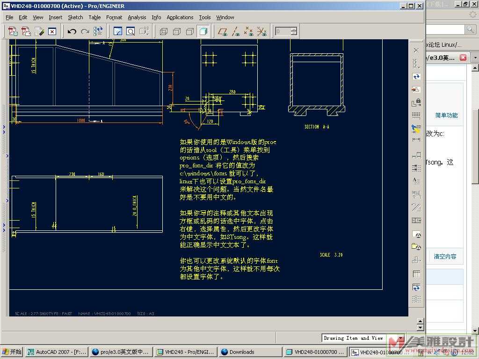Open the 开始 Start menu button
The width and height of the screenshot is (479, 359).
pos(12,352)
